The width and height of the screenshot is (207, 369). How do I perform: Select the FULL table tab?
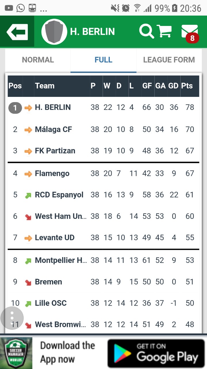tap(103, 60)
